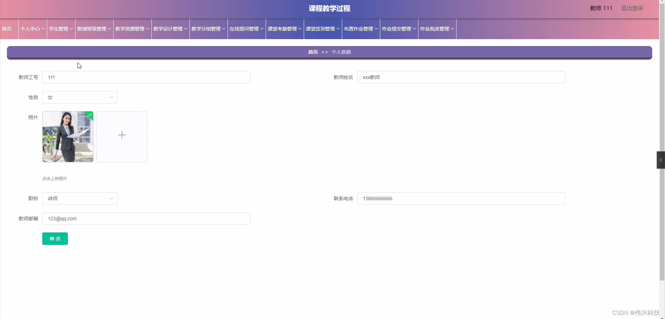Open the 首页 breadcrumb link
Image resolution: width=665 pixels, height=319 pixels.
[312, 52]
